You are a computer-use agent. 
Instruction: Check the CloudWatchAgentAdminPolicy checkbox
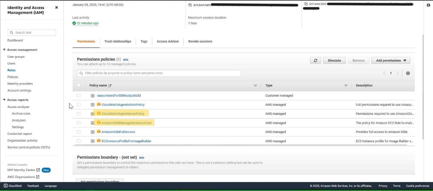pos(79,105)
